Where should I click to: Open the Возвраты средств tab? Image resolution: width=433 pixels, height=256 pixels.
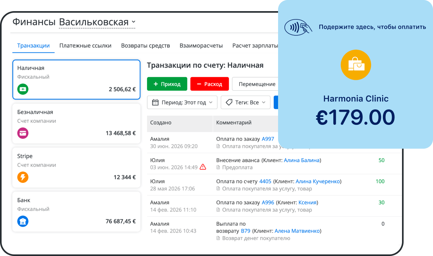(145, 46)
